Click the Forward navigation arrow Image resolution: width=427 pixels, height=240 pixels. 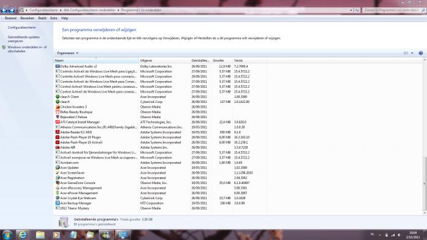12,10
